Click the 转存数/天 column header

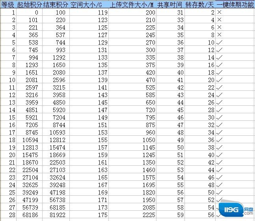tap(199, 5)
